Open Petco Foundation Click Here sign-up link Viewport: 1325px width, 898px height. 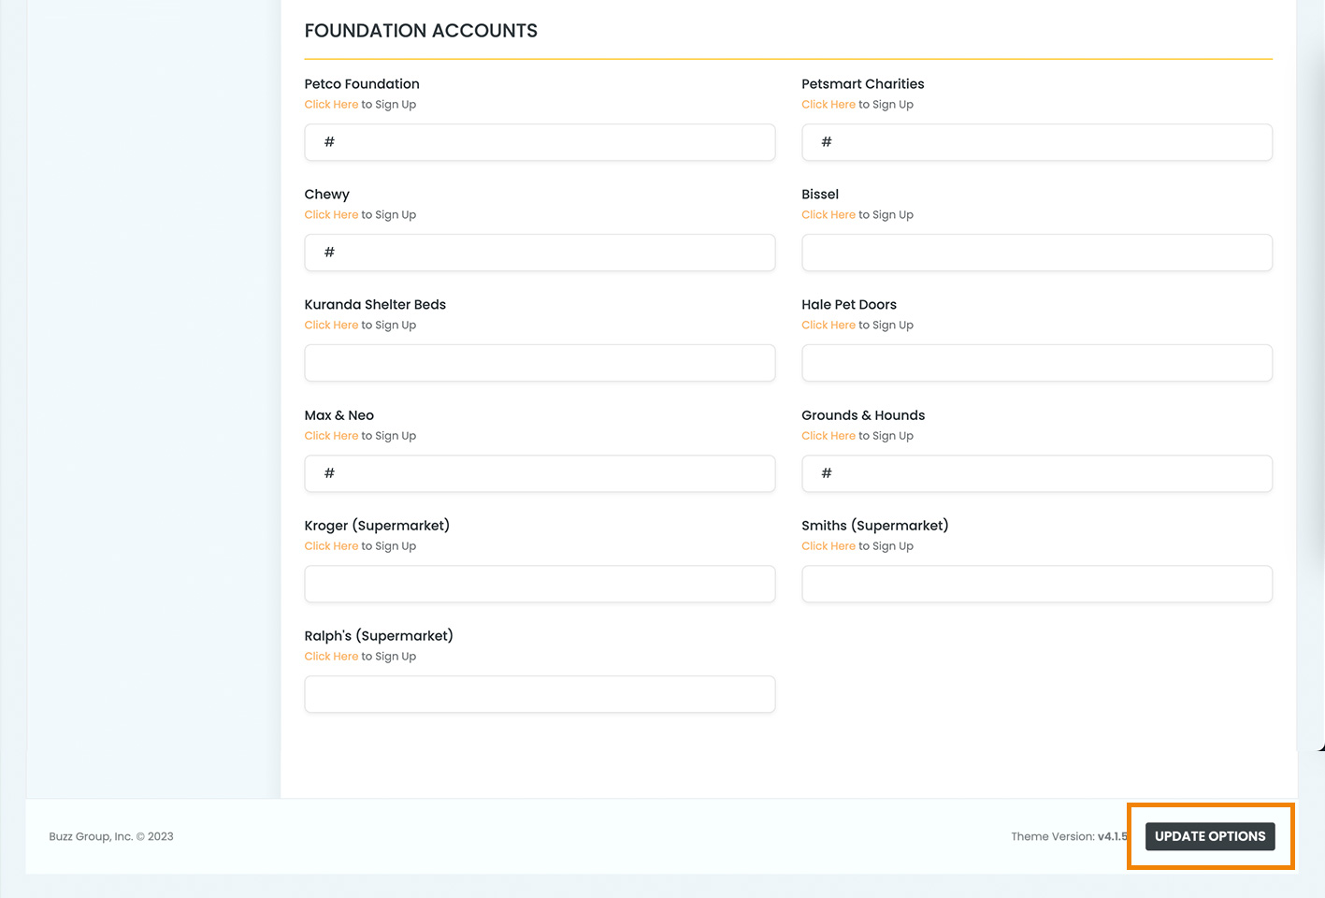pos(331,105)
